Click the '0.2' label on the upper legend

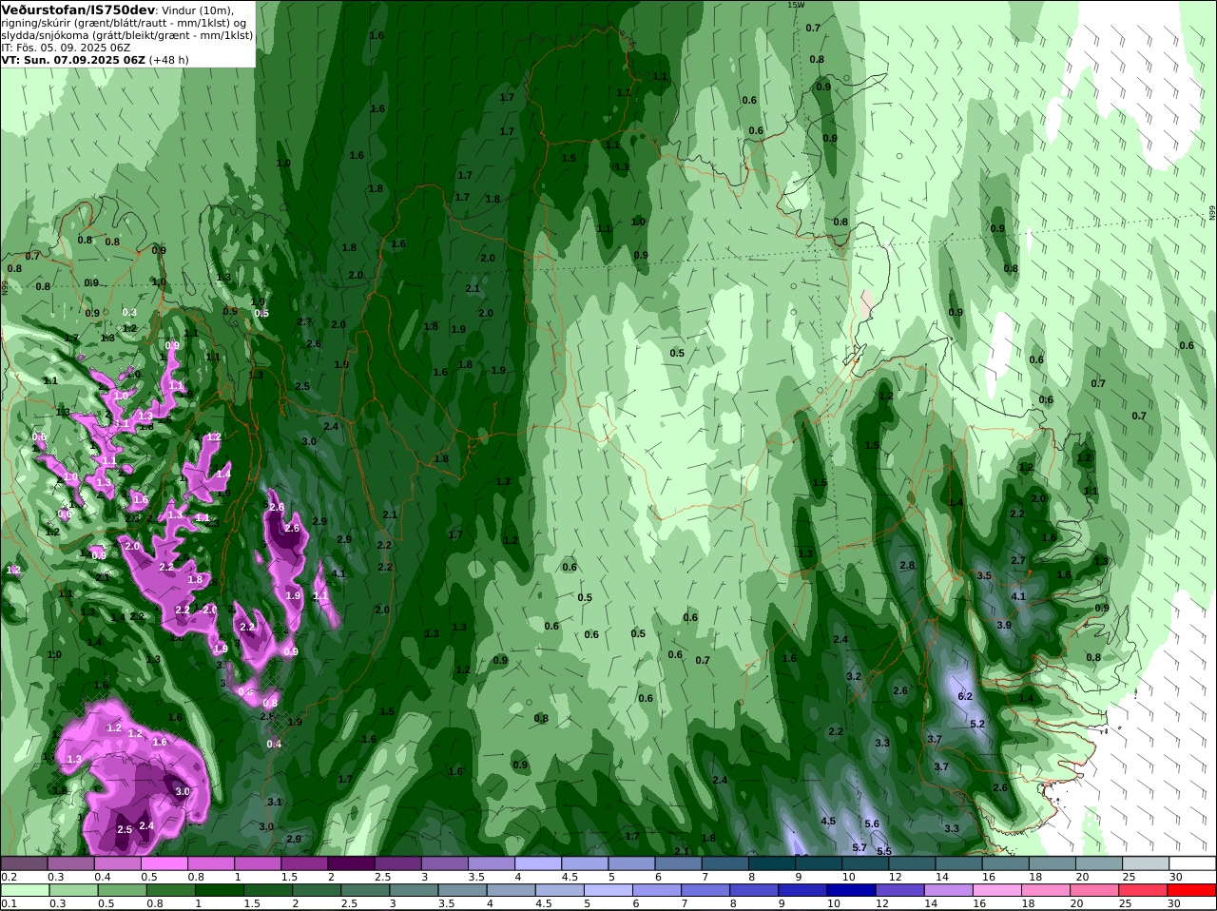pyautogui.click(x=9, y=876)
